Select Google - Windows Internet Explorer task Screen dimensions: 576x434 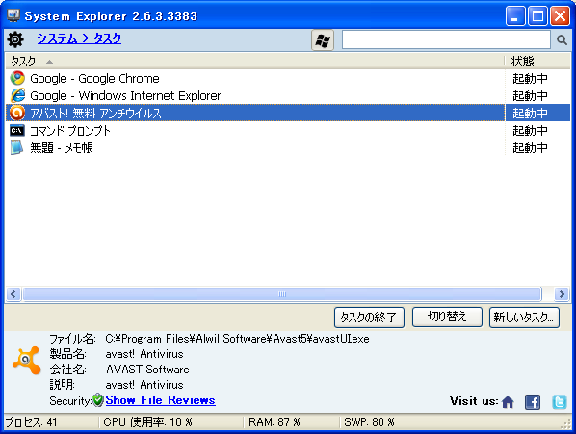tap(255, 95)
